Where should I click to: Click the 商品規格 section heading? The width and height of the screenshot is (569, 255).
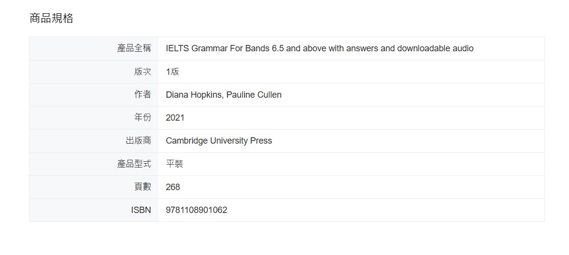point(51,19)
